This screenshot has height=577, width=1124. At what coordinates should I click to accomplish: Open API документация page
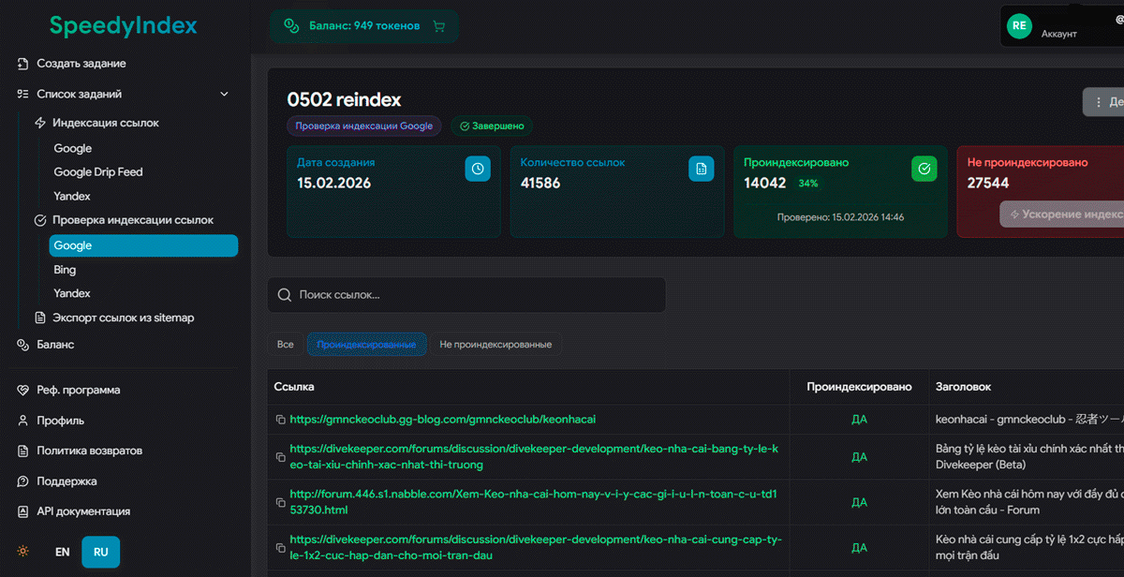click(x=83, y=511)
